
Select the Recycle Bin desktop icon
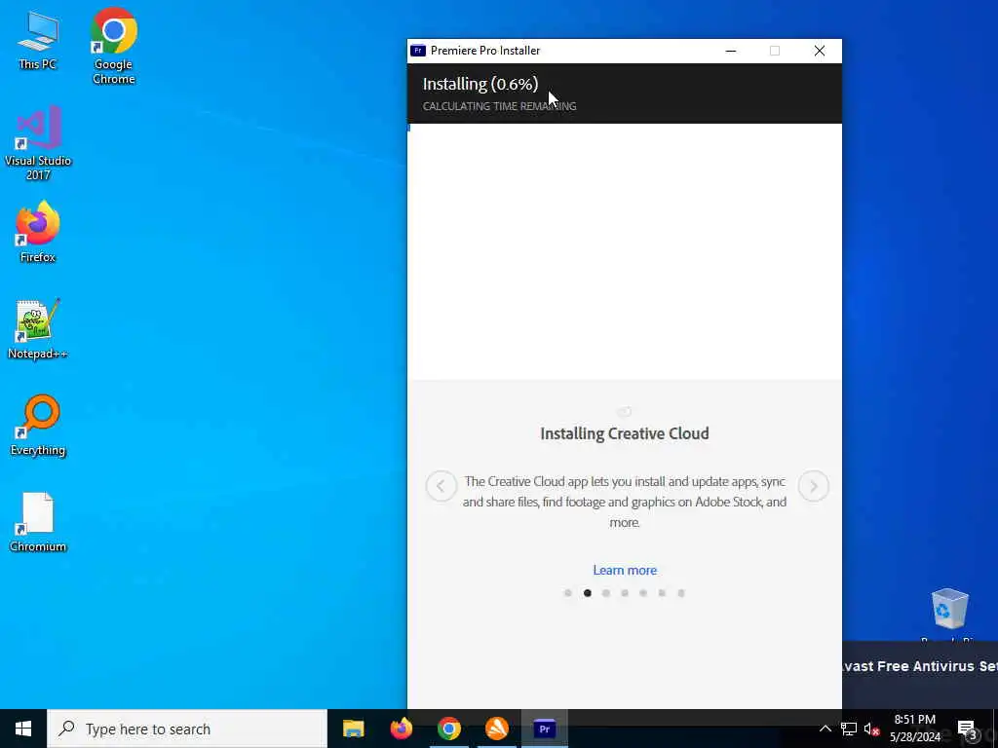(x=949, y=616)
